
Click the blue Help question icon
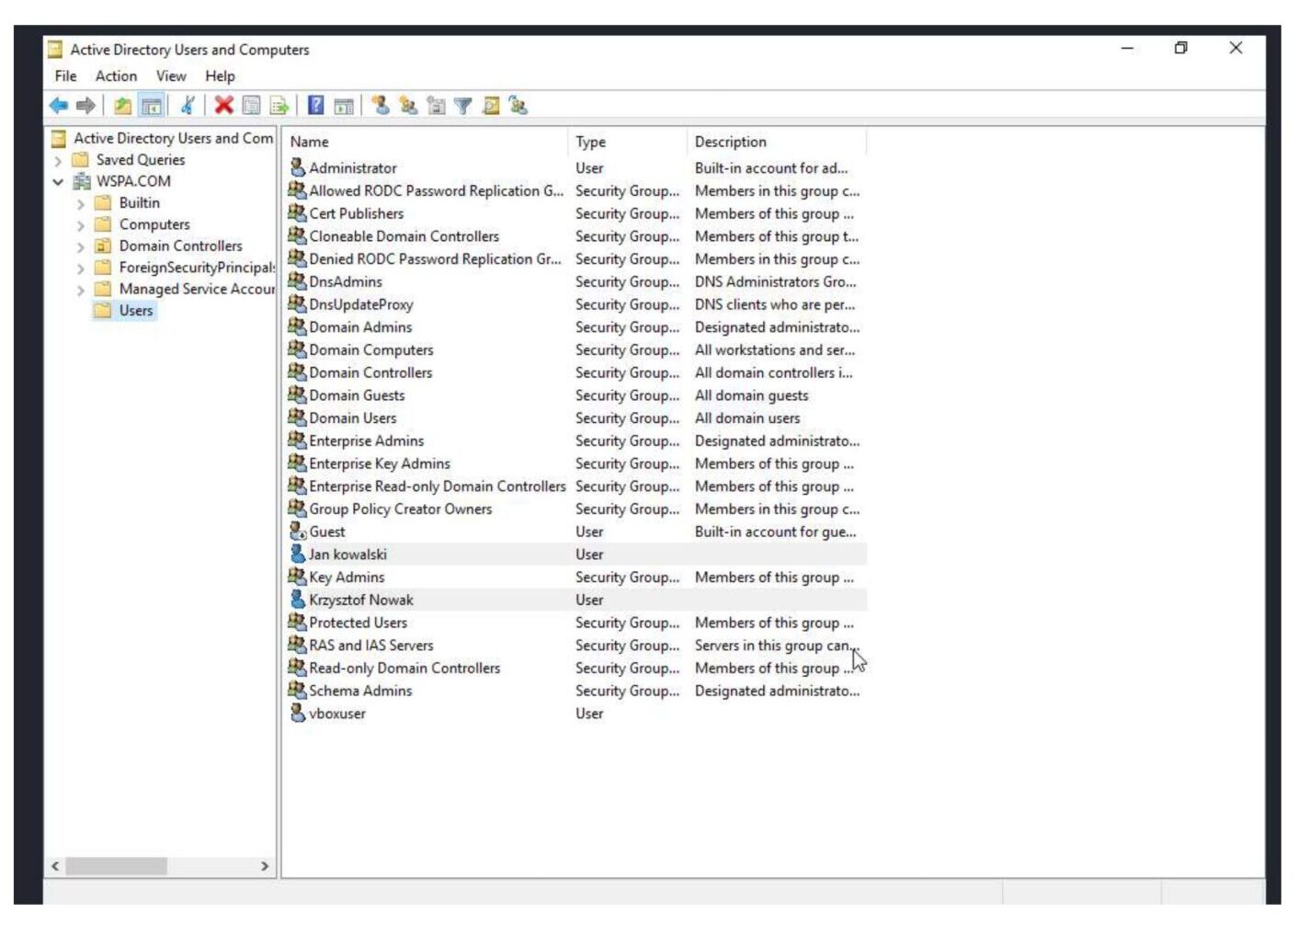coord(315,106)
